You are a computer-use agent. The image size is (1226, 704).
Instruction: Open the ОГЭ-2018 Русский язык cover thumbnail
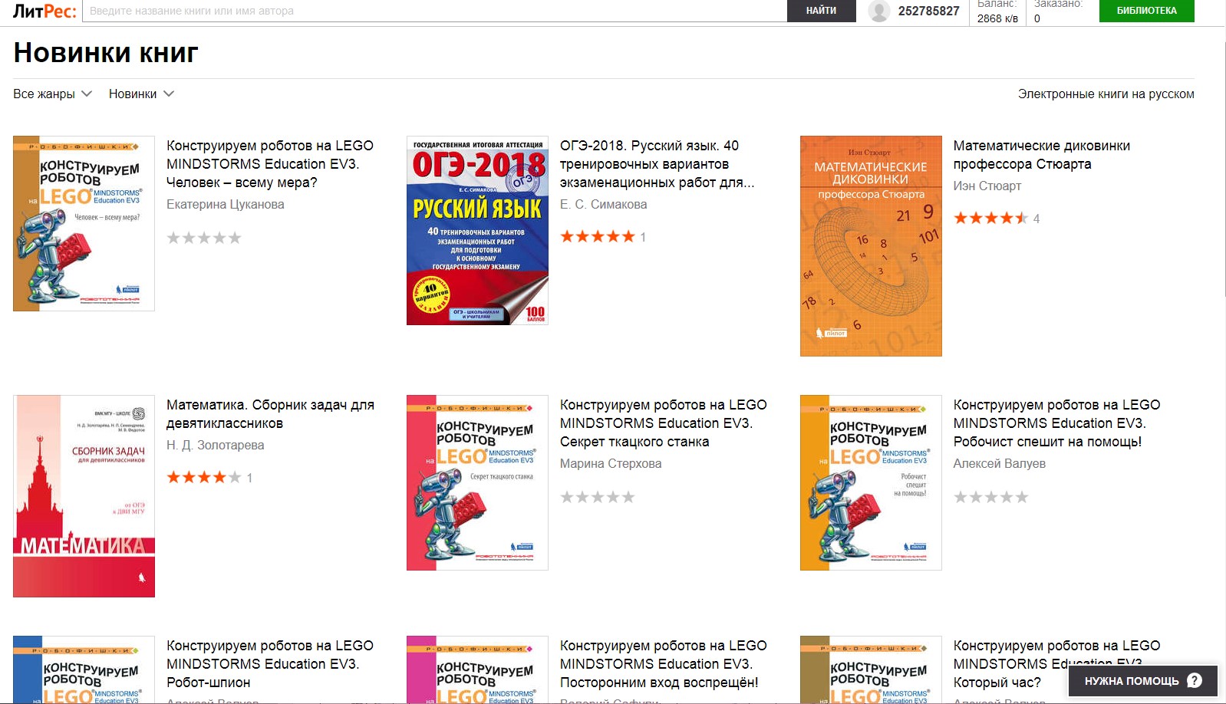[477, 230]
